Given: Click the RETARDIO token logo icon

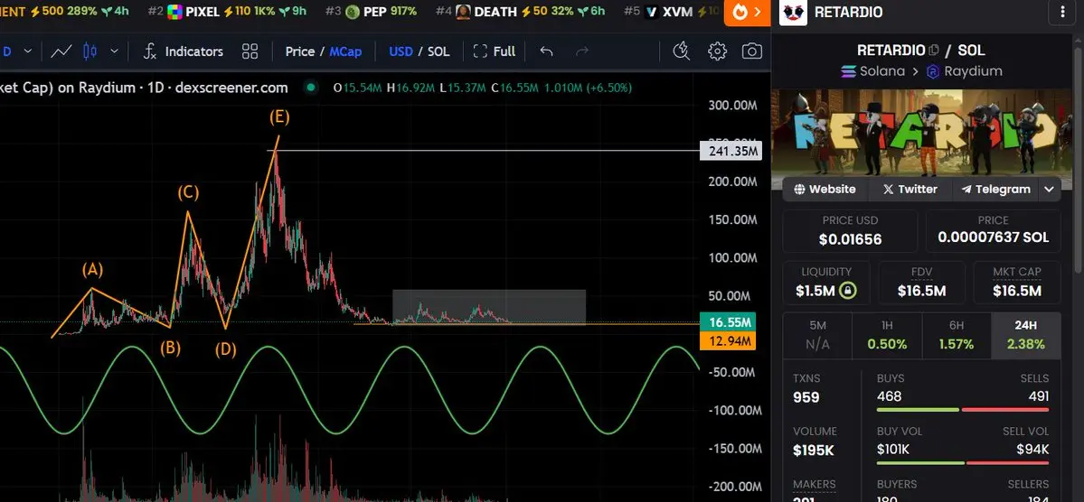Looking at the screenshot, I should [x=793, y=13].
